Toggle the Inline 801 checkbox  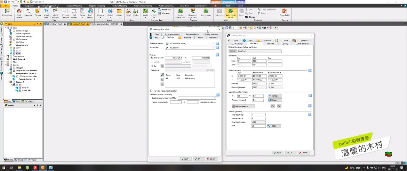(20, 88)
